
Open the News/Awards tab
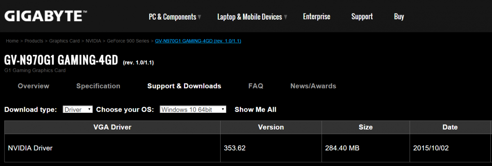coord(313,86)
